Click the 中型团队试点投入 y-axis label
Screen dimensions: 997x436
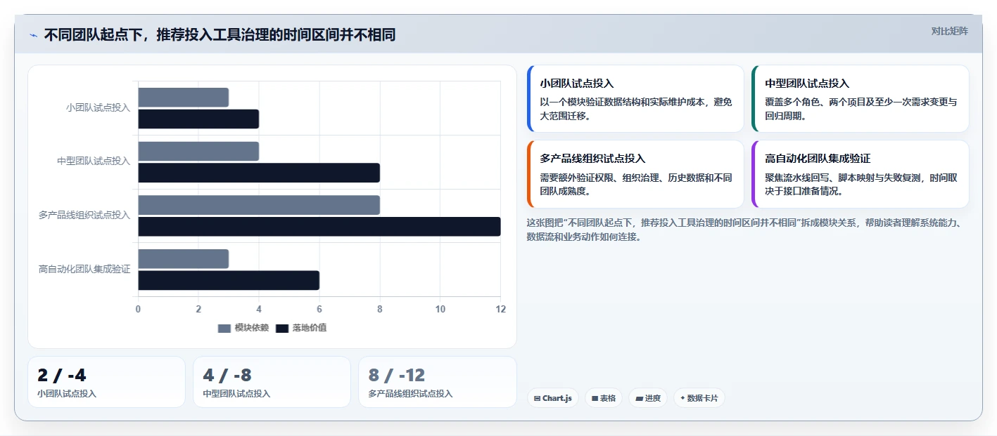(x=94, y=161)
